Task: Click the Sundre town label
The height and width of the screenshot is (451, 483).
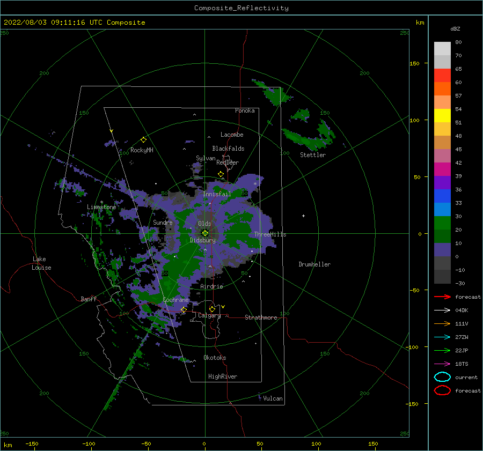Action: [x=163, y=222]
